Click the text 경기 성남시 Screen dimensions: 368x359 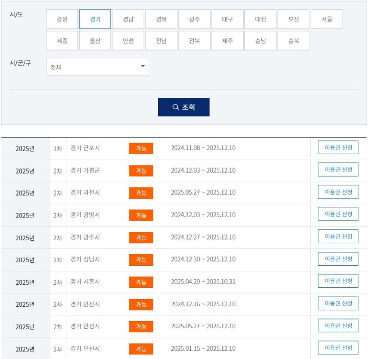point(85,259)
